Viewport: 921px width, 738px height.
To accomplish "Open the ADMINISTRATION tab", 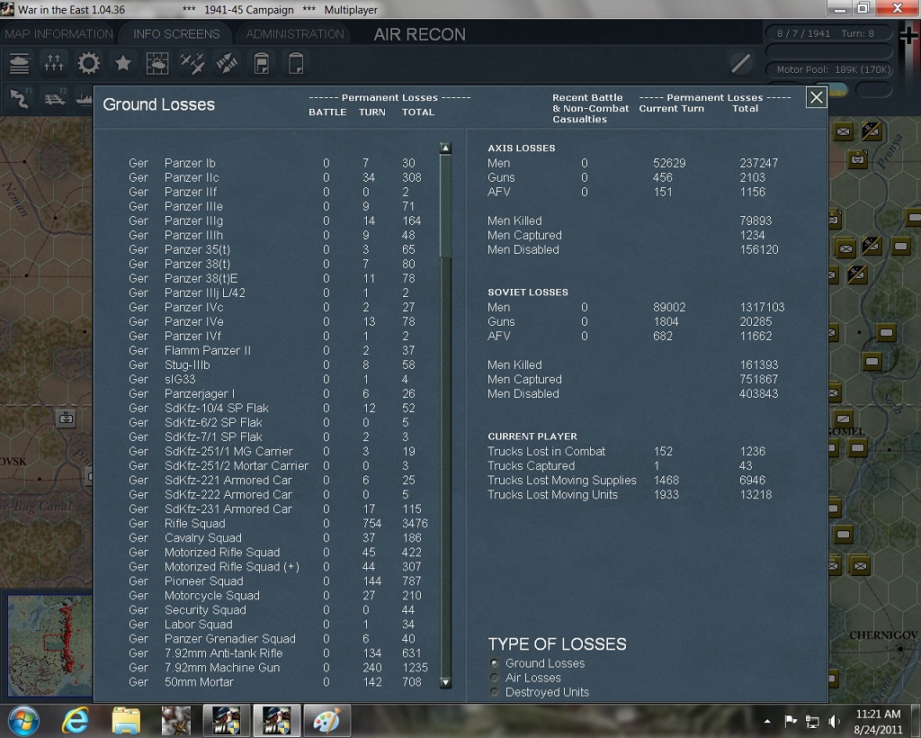I will (x=295, y=34).
